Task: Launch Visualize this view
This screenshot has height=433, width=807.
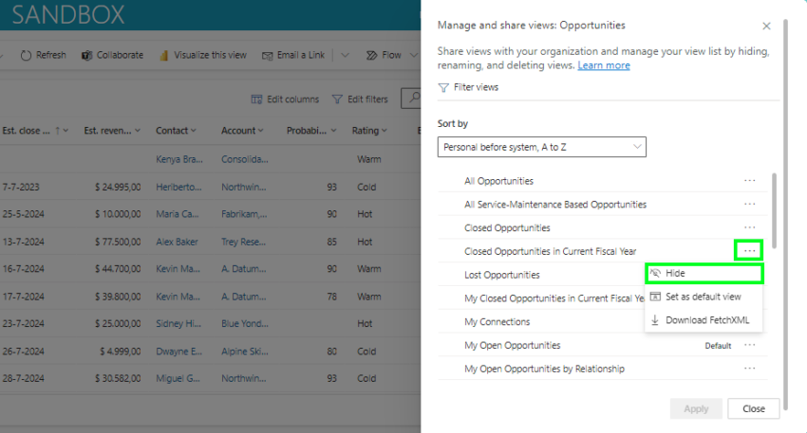Action: (203, 55)
